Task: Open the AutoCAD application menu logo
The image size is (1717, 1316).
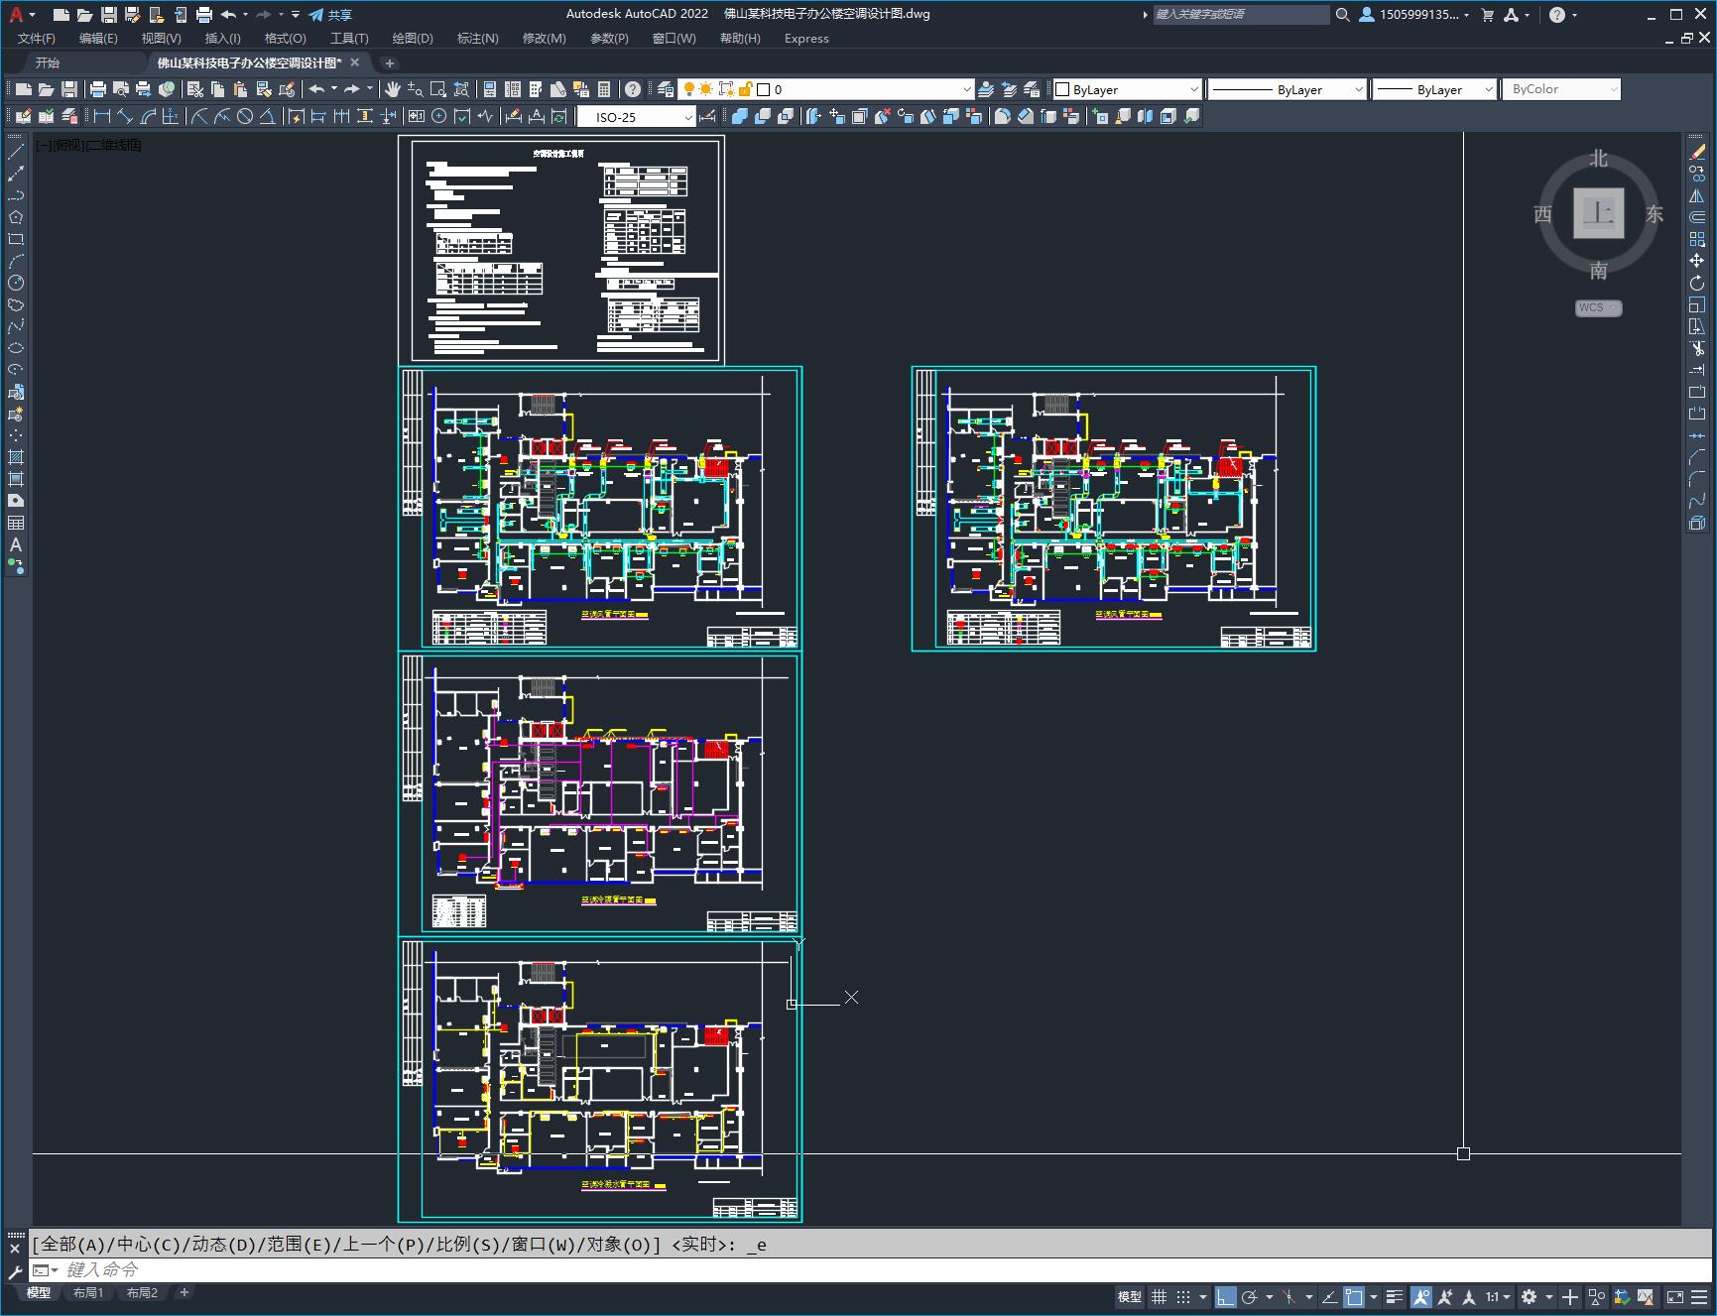Action: pyautogui.click(x=16, y=14)
